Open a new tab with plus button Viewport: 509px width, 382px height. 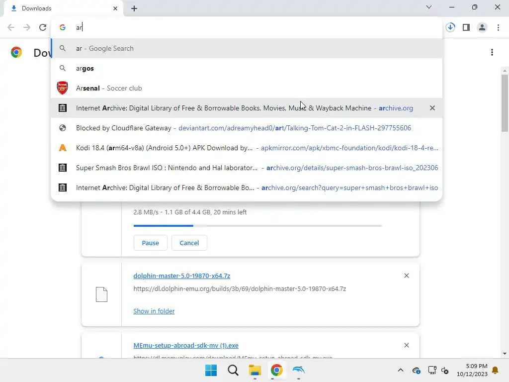[134, 8]
